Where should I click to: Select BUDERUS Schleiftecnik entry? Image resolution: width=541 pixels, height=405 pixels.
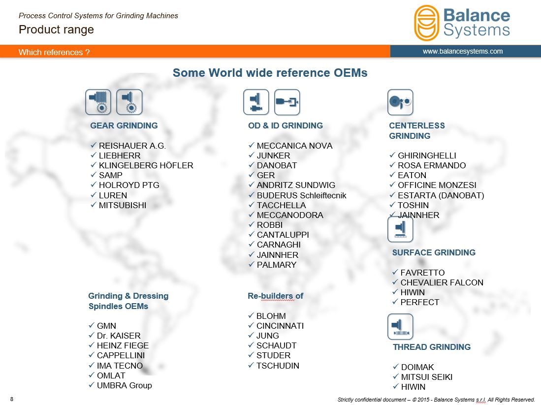coord(302,195)
